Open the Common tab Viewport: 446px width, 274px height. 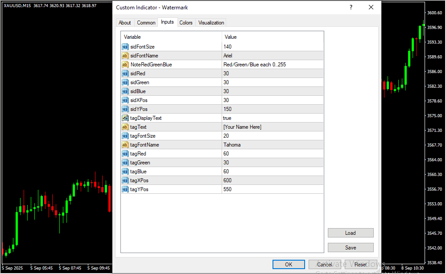(x=146, y=23)
